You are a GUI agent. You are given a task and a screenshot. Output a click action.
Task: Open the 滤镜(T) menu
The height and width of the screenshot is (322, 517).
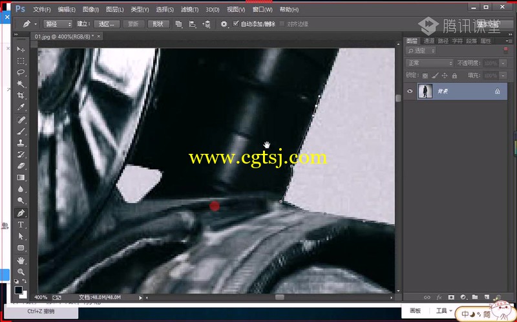[189, 10]
